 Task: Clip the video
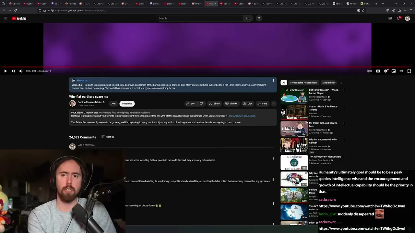coord(247,104)
